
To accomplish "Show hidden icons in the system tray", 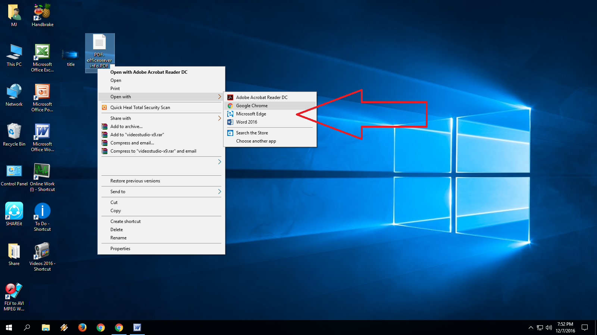I will coord(531,328).
